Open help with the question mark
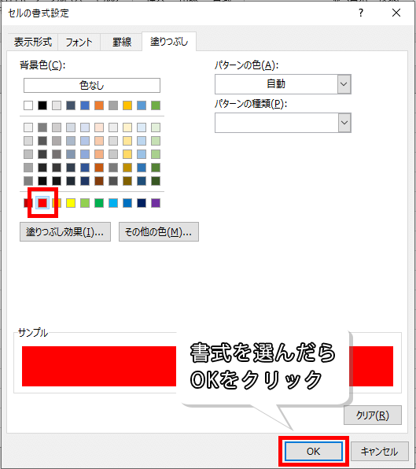The width and height of the screenshot is (416, 469). point(361,13)
